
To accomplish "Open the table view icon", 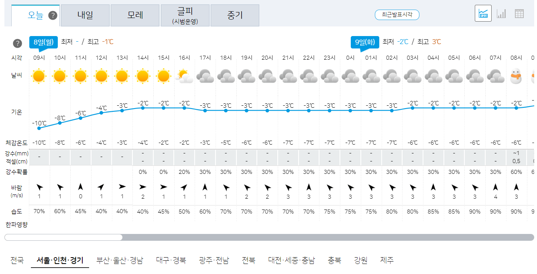I will [x=519, y=13].
